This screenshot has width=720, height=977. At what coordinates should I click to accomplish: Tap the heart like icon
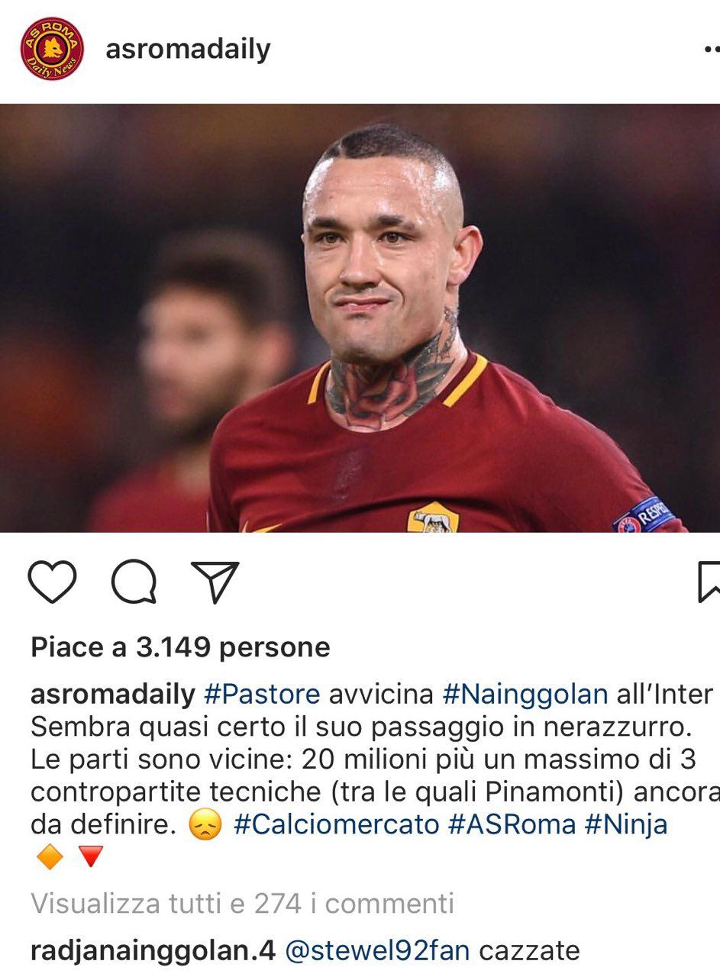tap(52, 583)
